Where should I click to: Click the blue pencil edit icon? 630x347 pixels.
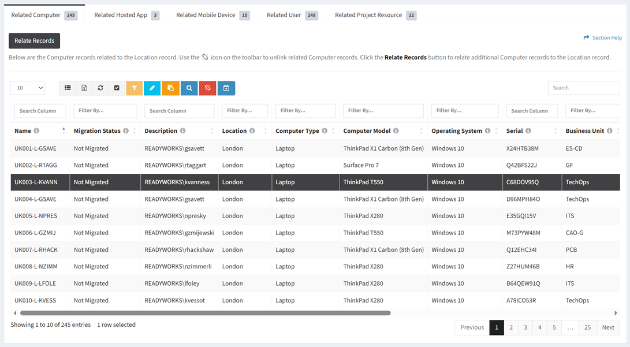point(152,88)
